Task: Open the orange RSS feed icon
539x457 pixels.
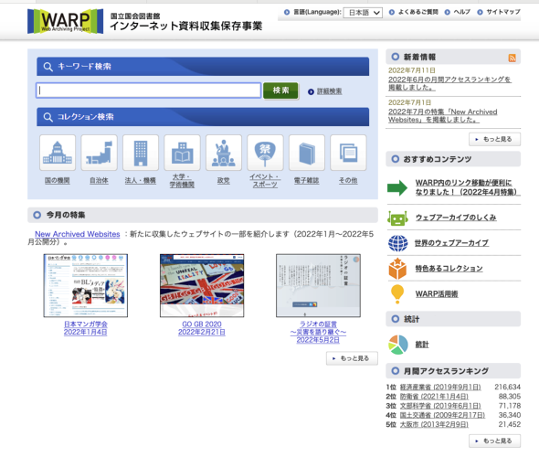Action: pyautogui.click(x=512, y=58)
